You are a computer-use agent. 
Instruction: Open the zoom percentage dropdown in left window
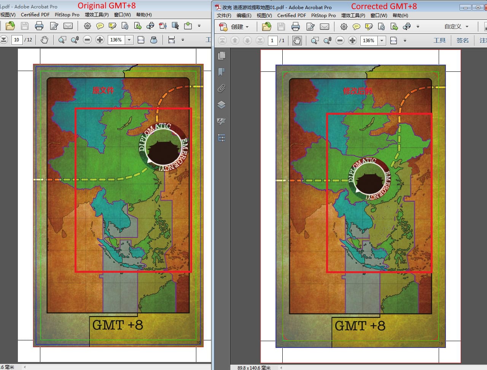click(x=129, y=40)
